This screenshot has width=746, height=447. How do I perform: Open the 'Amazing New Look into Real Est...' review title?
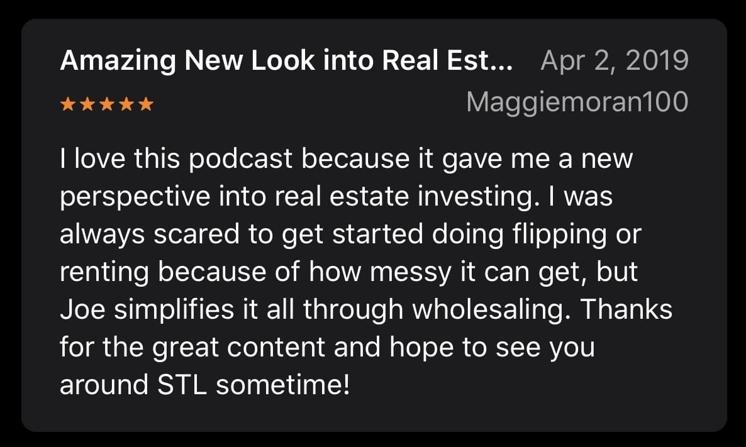pyautogui.click(x=286, y=61)
